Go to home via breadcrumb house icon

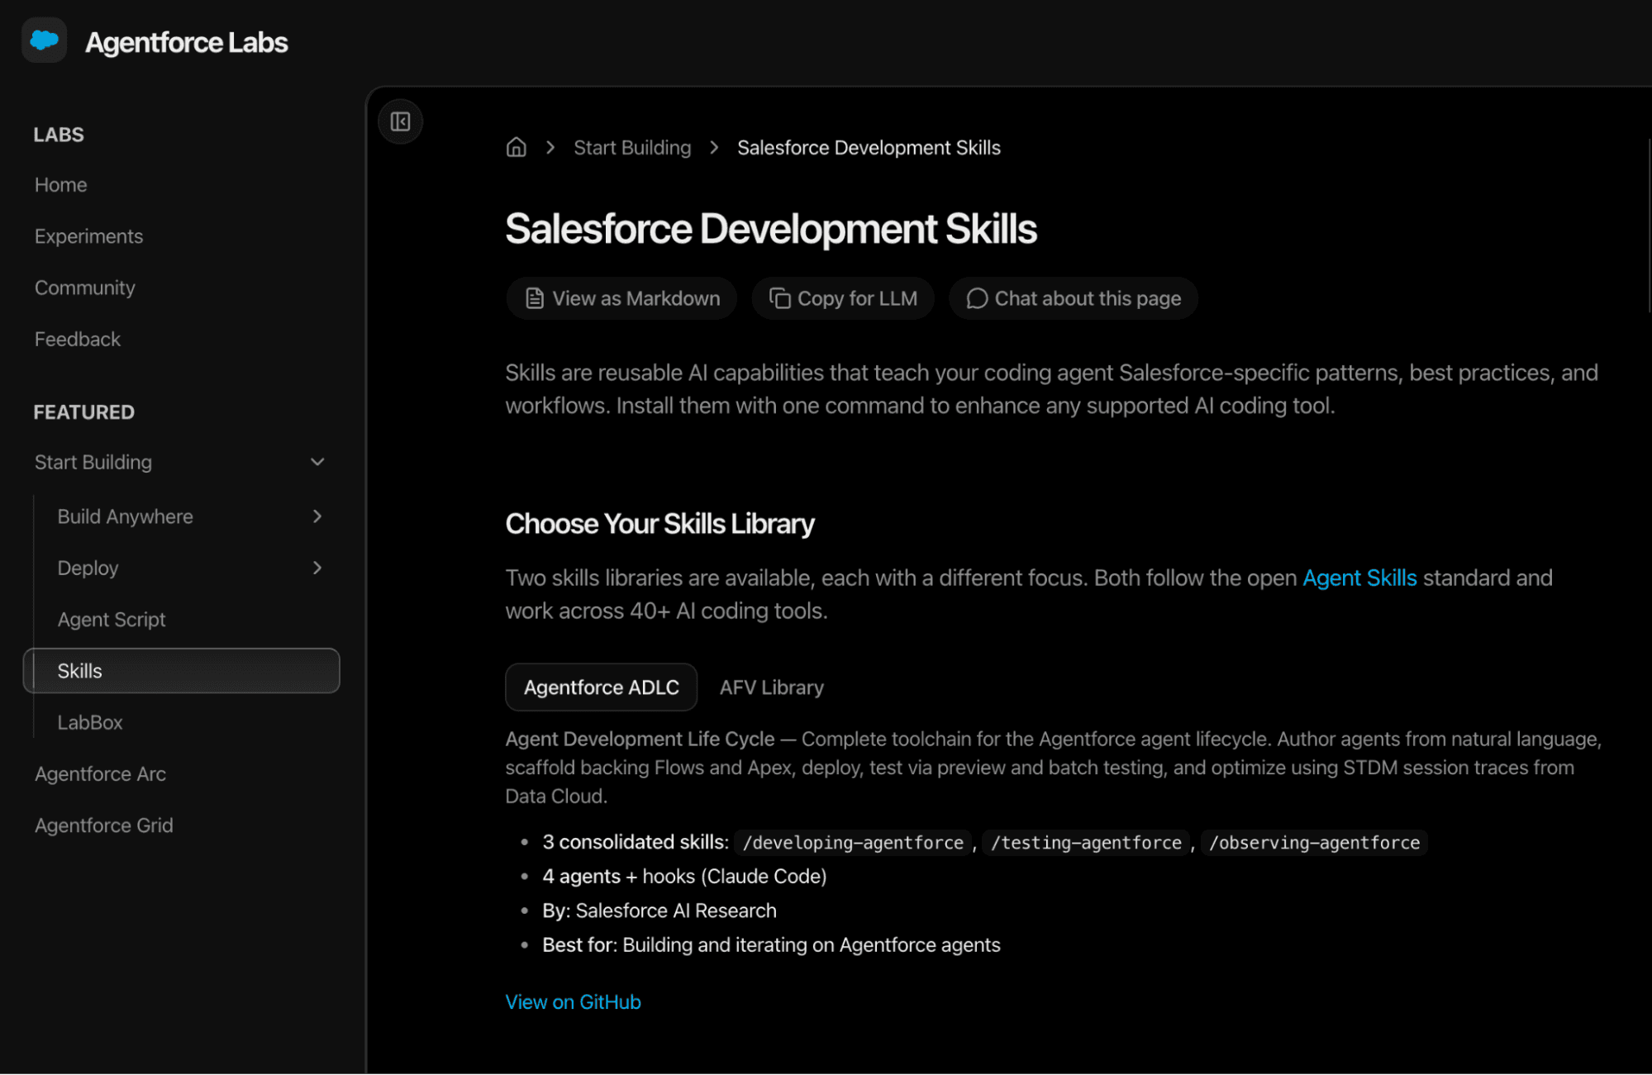point(517,147)
